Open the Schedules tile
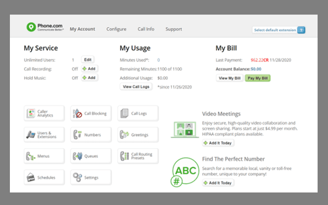The height and width of the screenshot is (205, 328). 44,177
